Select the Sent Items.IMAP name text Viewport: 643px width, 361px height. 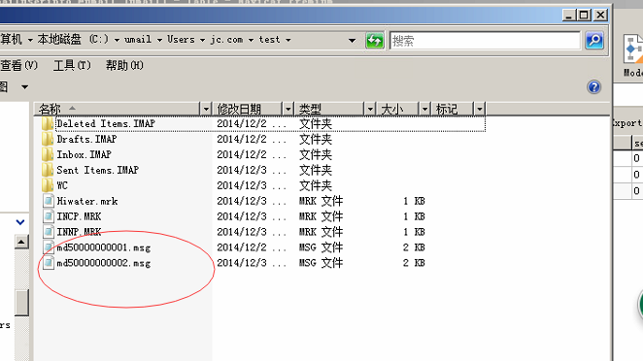pyautogui.click(x=97, y=170)
